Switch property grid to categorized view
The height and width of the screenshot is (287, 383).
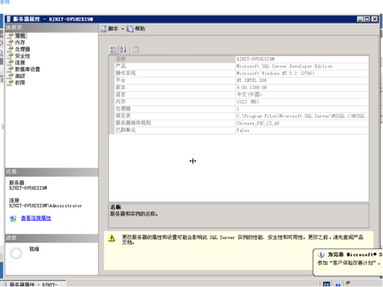pyautogui.click(x=113, y=50)
